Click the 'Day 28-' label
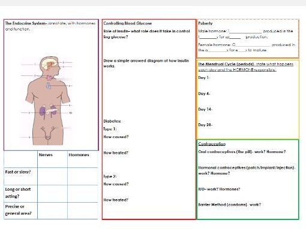 (x=205, y=125)
